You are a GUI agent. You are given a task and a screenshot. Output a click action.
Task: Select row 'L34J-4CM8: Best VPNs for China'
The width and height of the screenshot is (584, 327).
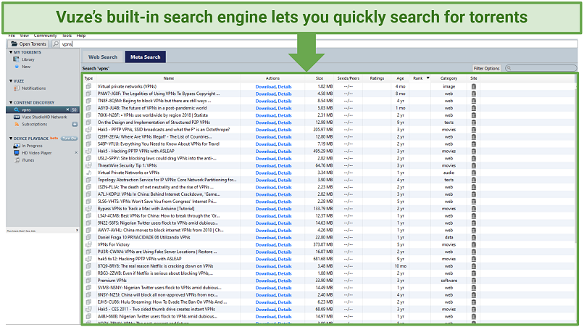tap(329, 216)
